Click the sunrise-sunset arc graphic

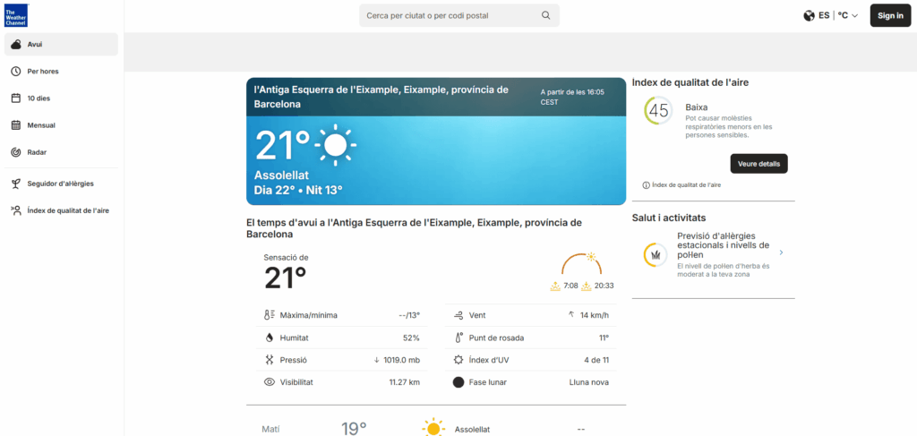581,263
